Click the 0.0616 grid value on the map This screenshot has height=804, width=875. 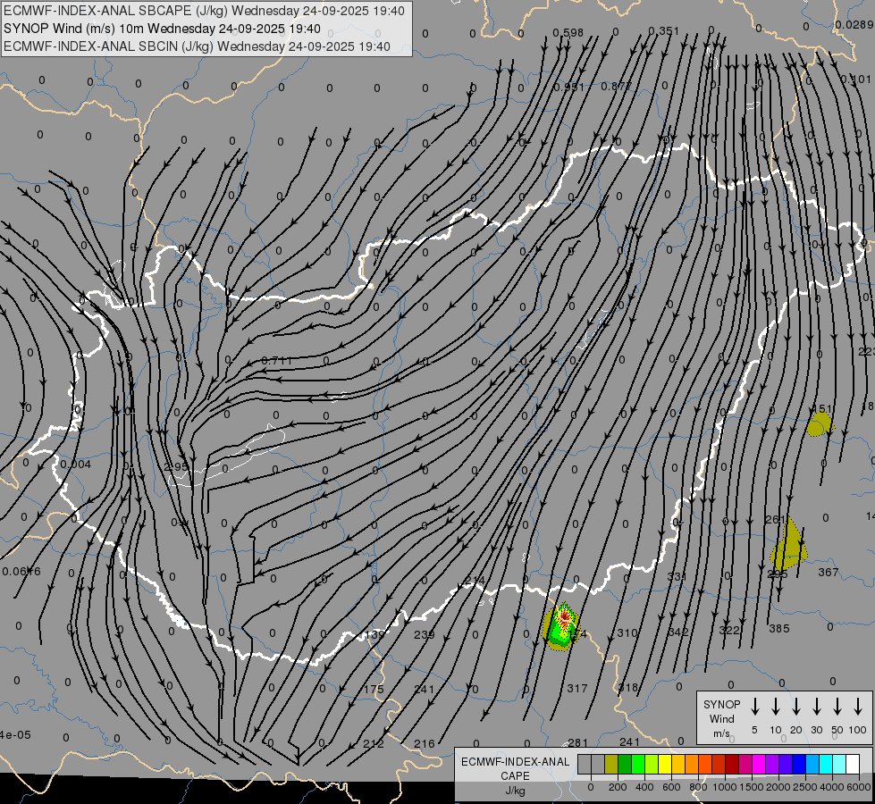tap(21, 572)
